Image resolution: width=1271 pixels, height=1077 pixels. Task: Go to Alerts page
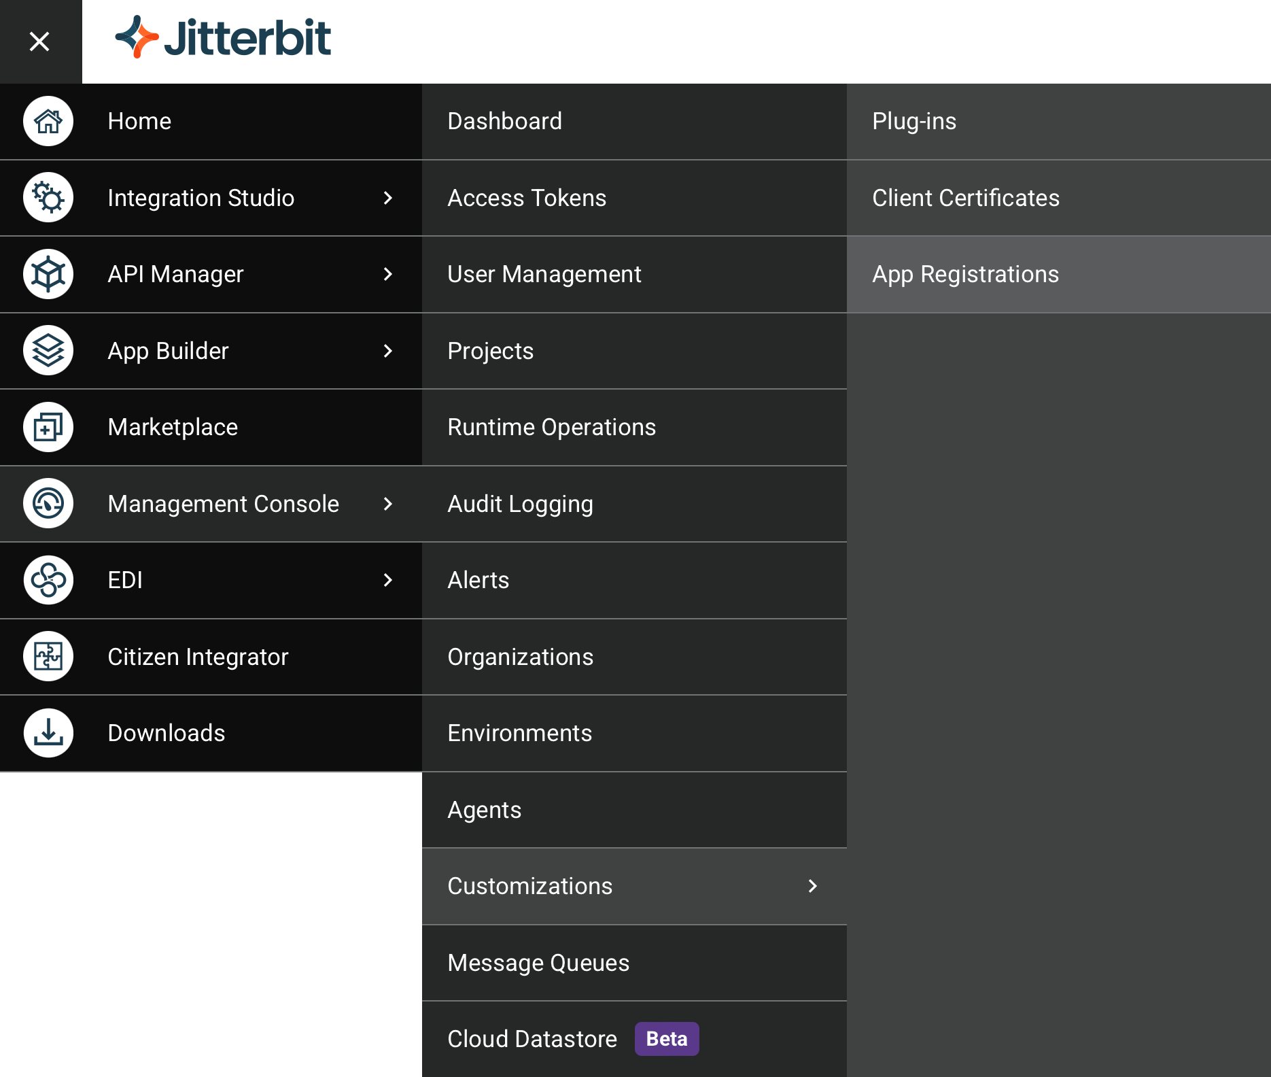coord(634,581)
